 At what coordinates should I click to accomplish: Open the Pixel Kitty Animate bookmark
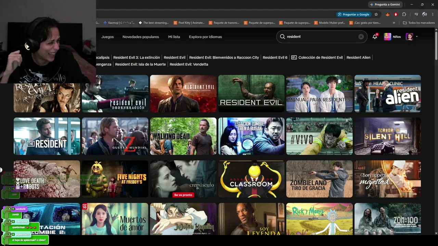[189, 23]
